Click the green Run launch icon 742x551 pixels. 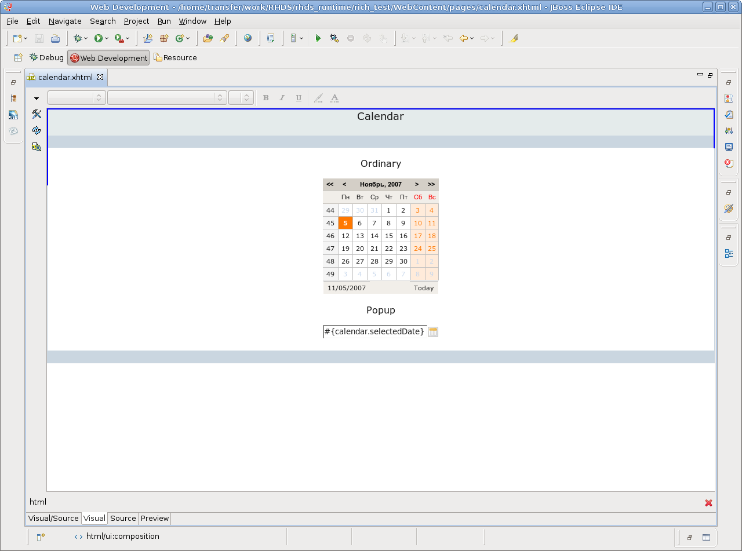pyautogui.click(x=99, y=38)
